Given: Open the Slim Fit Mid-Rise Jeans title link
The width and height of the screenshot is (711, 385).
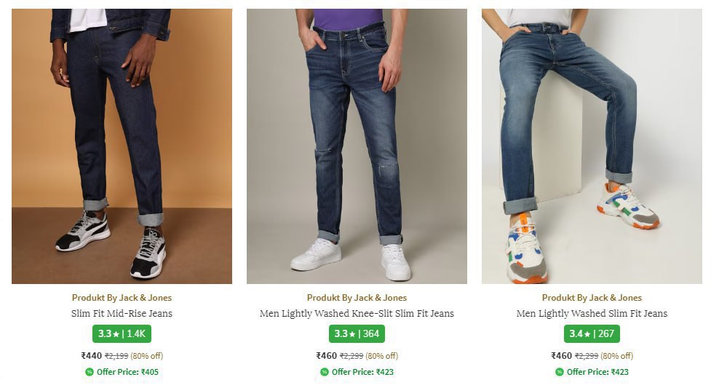Looking at the screenshot, I should (122, 314).
